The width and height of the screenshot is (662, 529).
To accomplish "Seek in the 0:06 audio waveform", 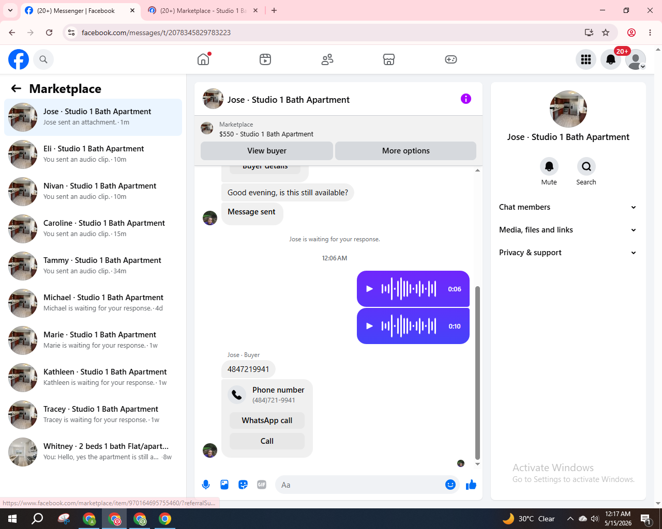I will (x=409, y=289).
